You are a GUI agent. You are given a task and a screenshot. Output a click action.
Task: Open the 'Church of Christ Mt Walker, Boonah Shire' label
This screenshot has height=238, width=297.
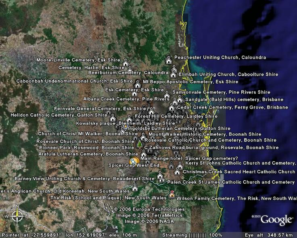(88, 134)
